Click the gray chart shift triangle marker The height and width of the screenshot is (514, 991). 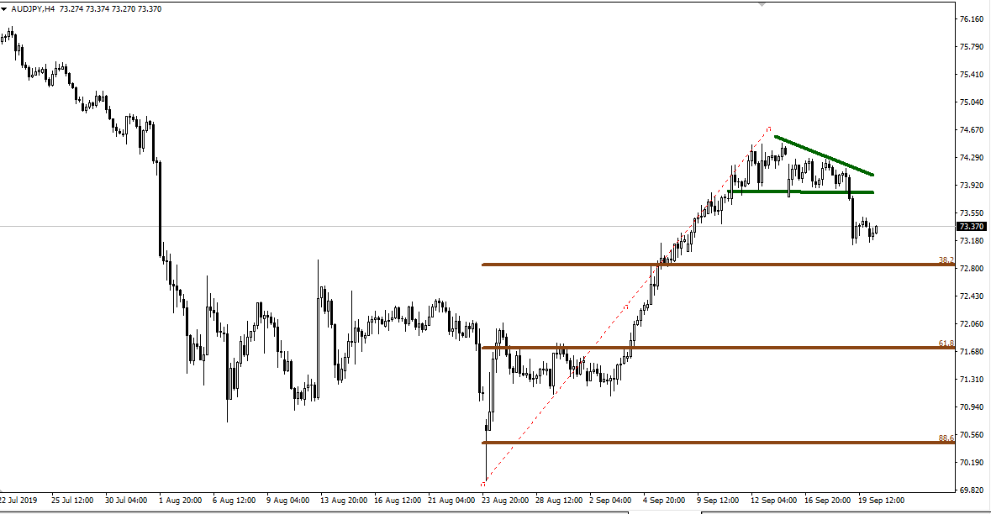762,4
